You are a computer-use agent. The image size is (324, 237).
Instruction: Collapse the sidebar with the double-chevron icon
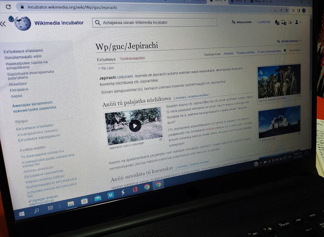click(x=3, y=24)
